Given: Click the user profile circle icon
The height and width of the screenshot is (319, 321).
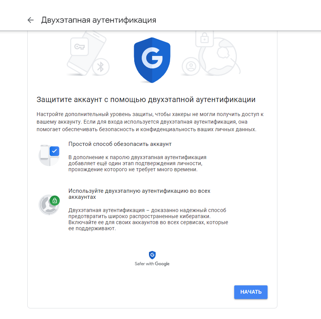Looking at the screenshot, I should [191, 66].
